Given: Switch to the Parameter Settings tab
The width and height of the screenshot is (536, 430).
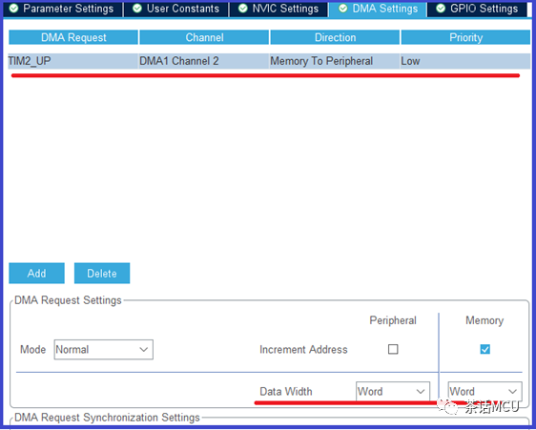Looking at the screenshot, I should pos(63,9).
